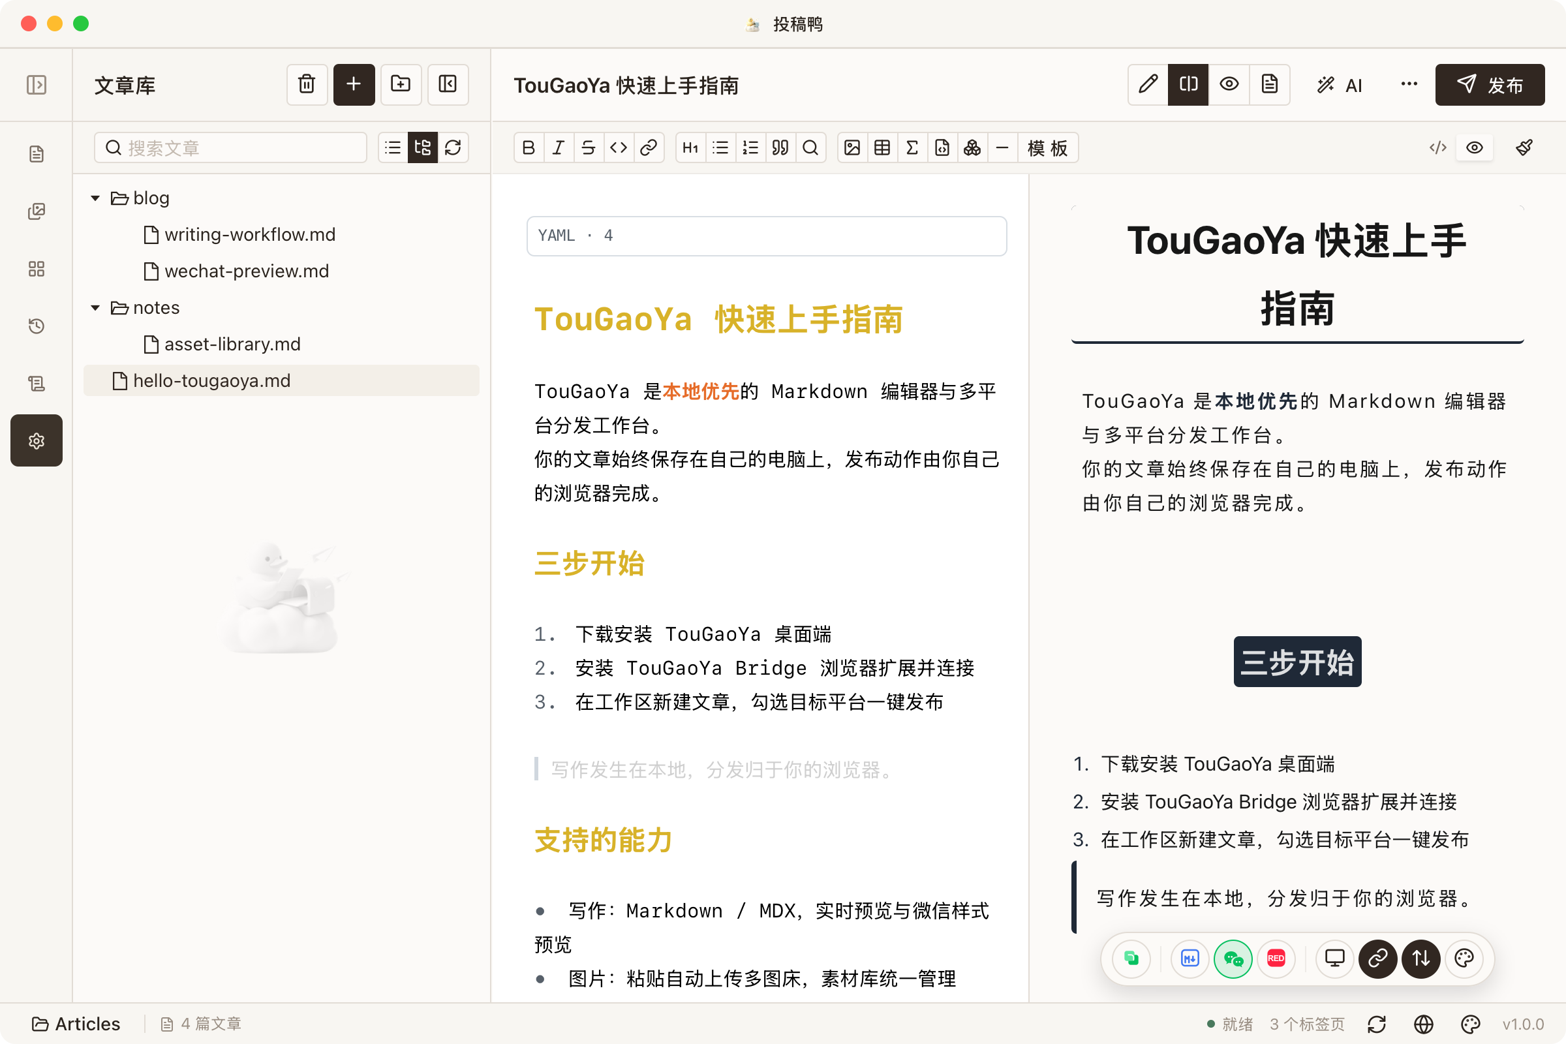The width and height of the screenshot is (1566, 1044).
Task: Switch the article library to list view
Action: pyautogui.click(x=393, y=148)
